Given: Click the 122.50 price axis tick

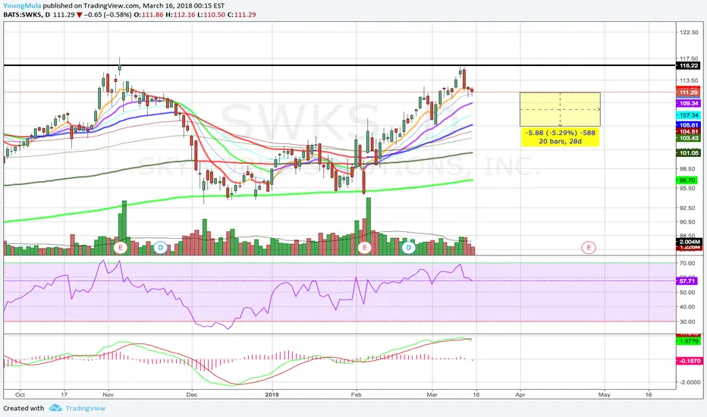Looking at the screenshot, I should click(689, 33).
